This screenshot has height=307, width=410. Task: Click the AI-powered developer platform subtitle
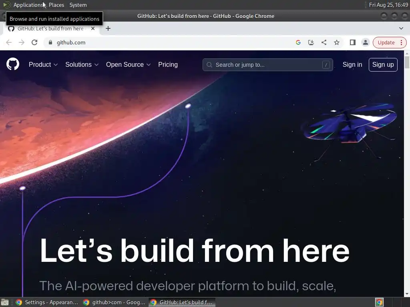[x=187, y=285]
